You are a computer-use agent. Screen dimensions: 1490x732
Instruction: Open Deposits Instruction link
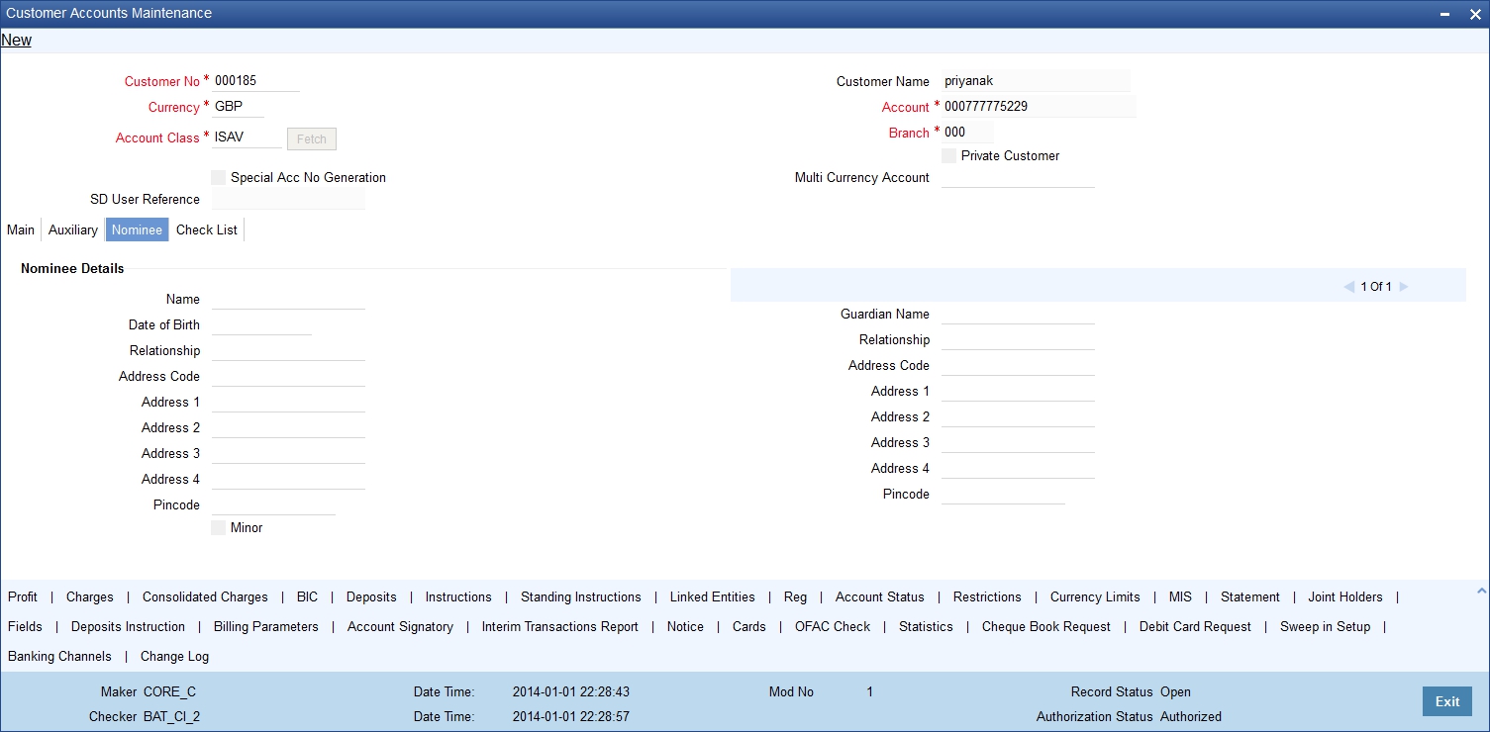(128, 626)
